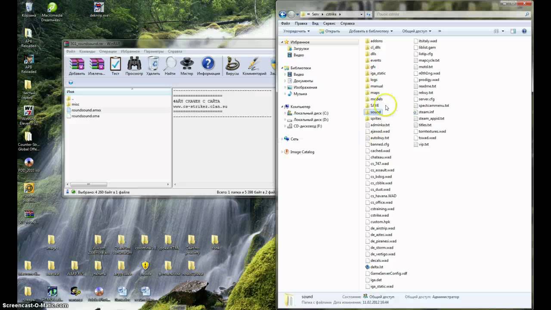The height and width of the screenshot is (310, 551).
Task: Select Winning Eleven 7 desktop icon
Action: [x=29, y=115]
